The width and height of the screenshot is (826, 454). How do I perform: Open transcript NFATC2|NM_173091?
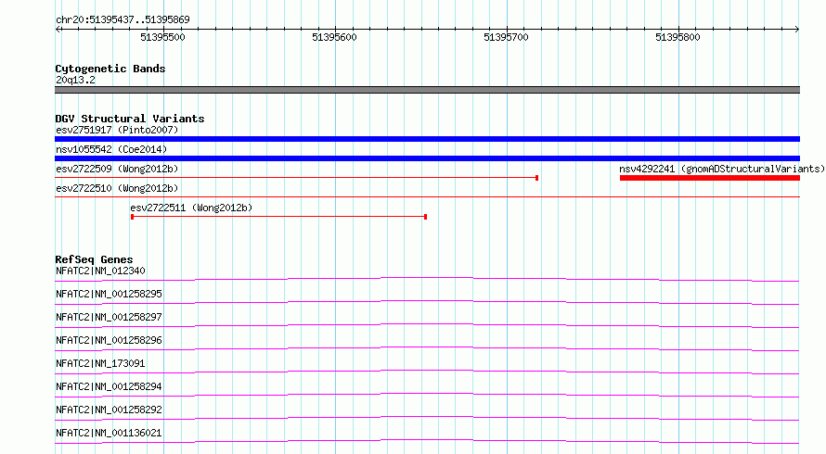coord(100,363)
